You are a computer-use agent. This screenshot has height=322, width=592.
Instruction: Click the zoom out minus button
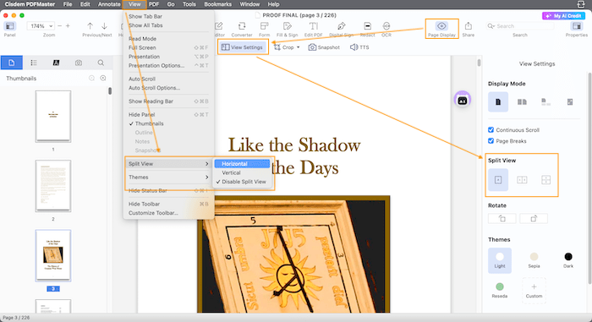point(59,26)
